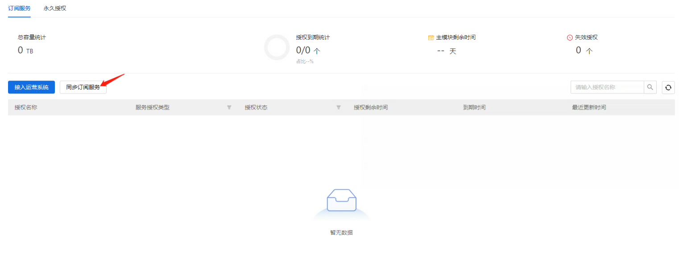Click the 暂无数据 empty-state text
Viewport: 679px width, 273px height.
tap(341, 232)
